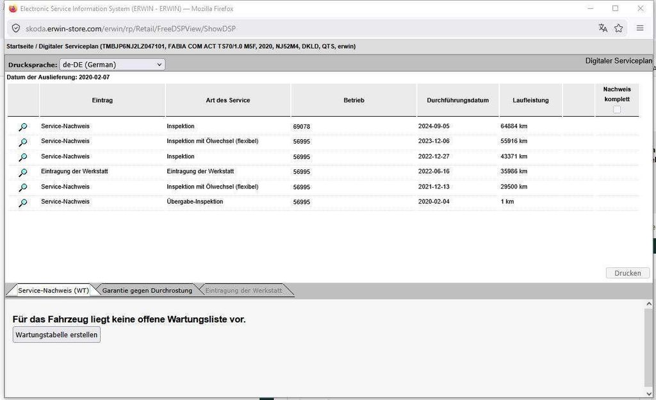Bookmark this page with star icon
This screenshot has height=400, width=656.
(618, 28)
